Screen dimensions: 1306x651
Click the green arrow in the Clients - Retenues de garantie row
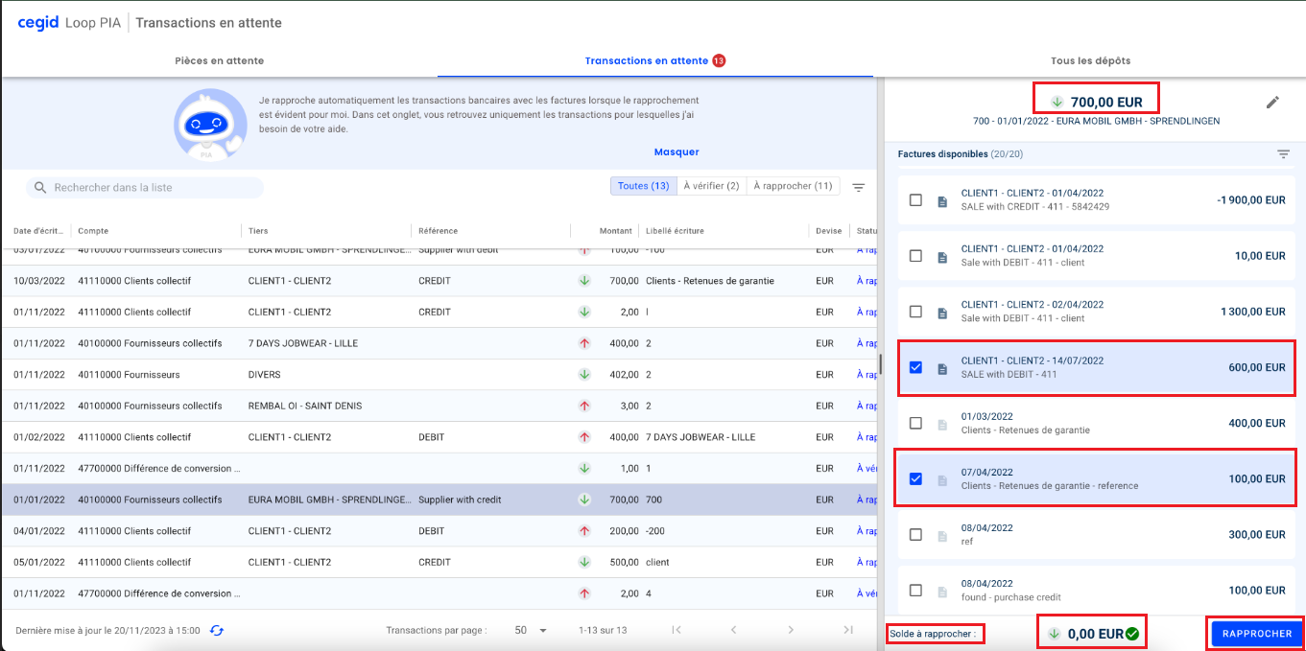583,281
